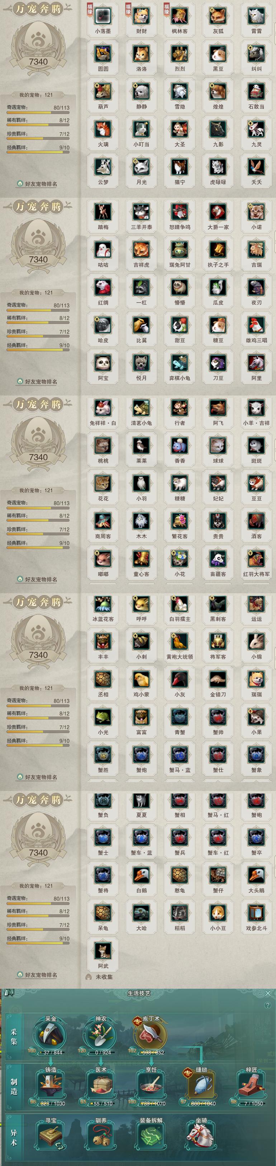Open the 坐骑 horse mount icon
276x1166 pixels.
coord(201,1136)
